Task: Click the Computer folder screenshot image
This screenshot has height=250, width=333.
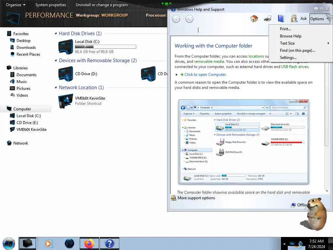Action: (244, 142)
